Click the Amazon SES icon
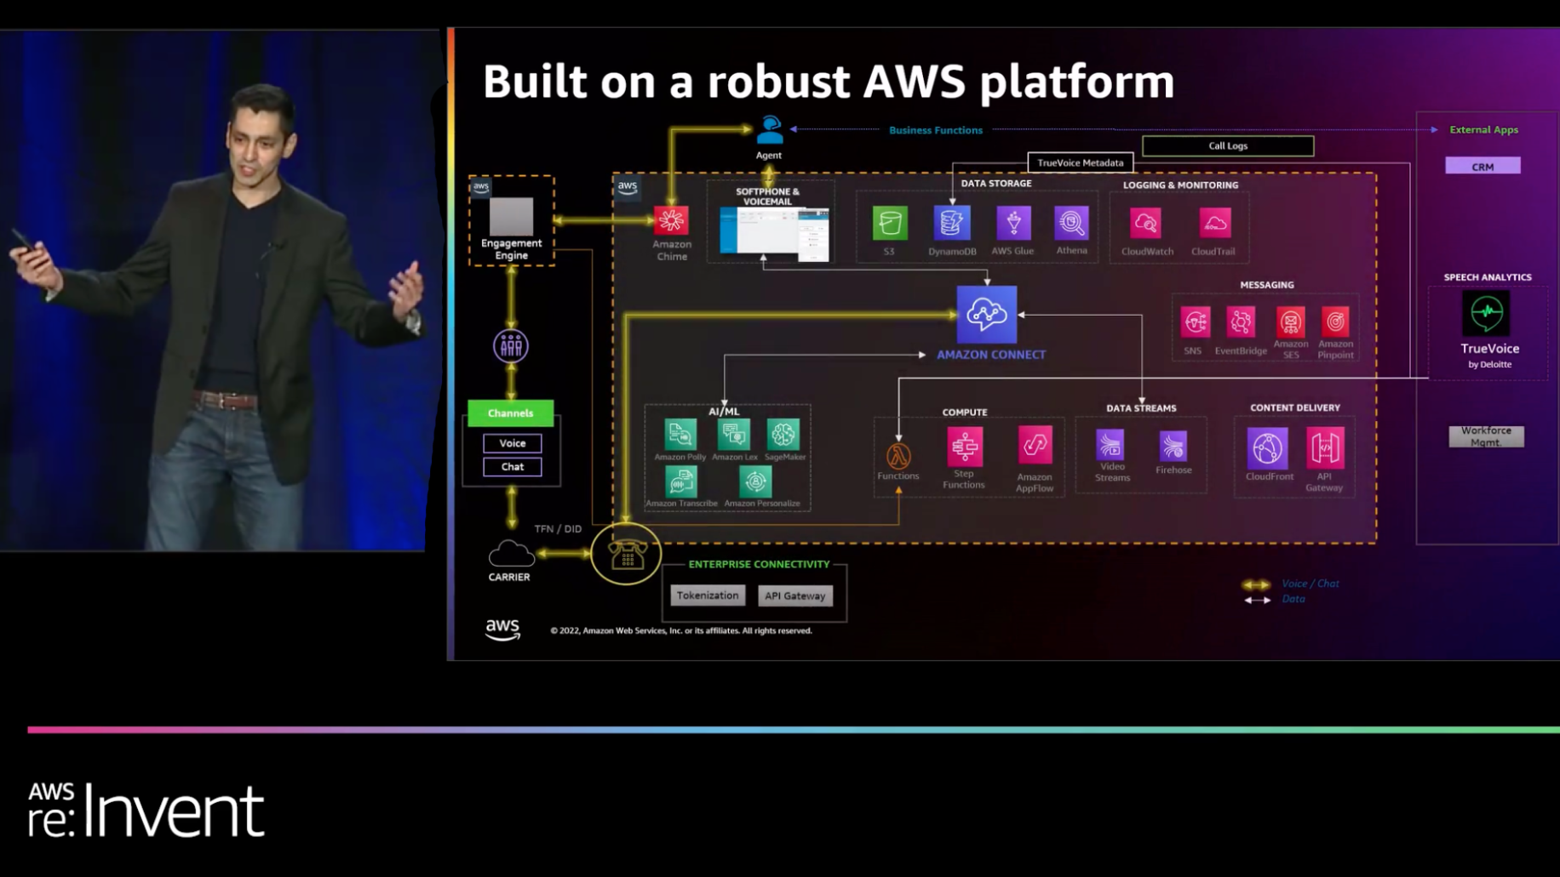The width and height of the screenshot is (1560, 877). point(1291,322)
